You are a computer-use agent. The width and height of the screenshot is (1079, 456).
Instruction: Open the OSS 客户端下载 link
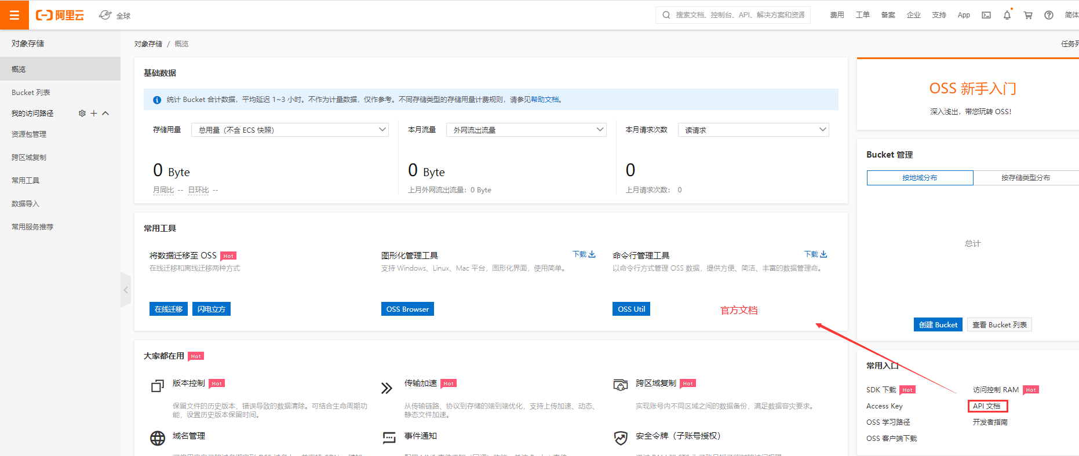click(x=892, y=439)
